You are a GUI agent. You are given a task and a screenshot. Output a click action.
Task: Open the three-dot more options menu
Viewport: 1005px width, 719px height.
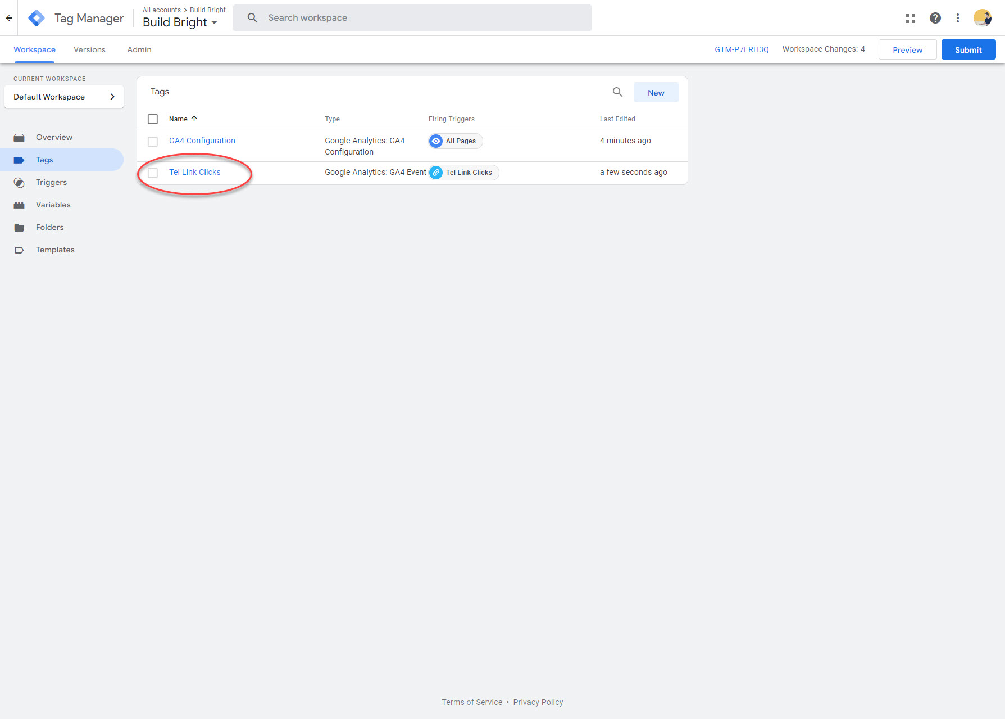pos(958,18)
